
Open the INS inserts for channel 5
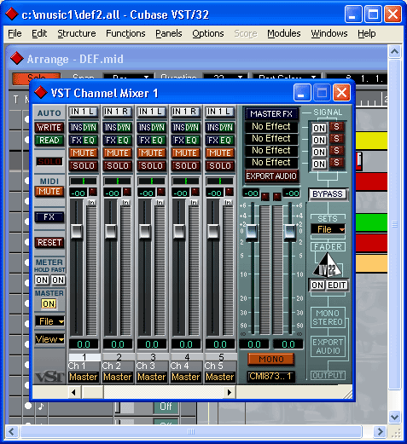tap(213, 128)
